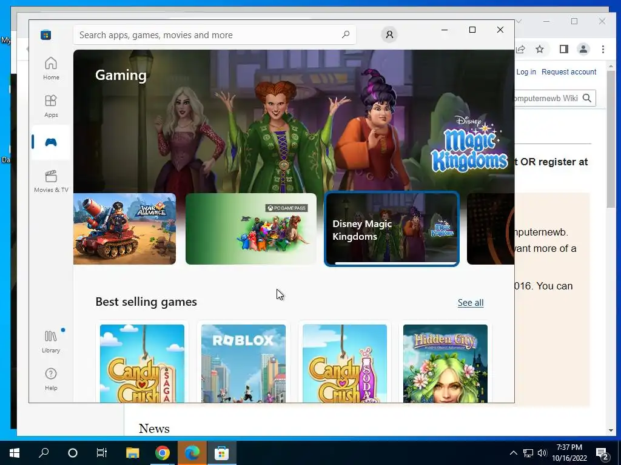Viewport: 621px width, 465px height.
Task: Open the Candy Crush Soda Saga tile
Action: tap(344, 363)
